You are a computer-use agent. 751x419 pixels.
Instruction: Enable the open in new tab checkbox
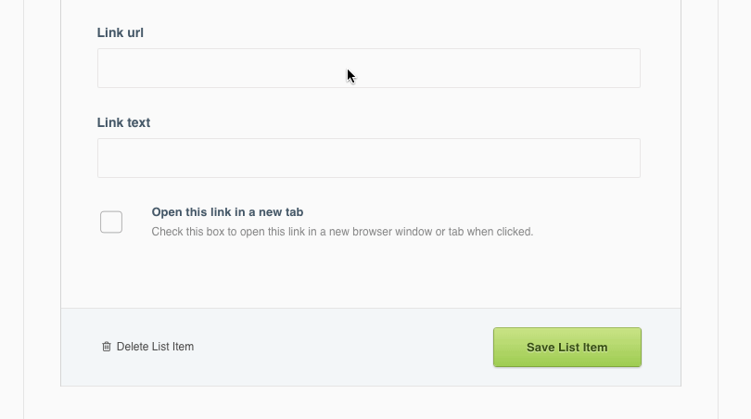tap(111, 222)
